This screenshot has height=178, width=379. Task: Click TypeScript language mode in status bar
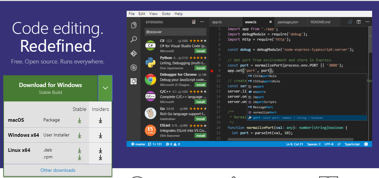352,144
